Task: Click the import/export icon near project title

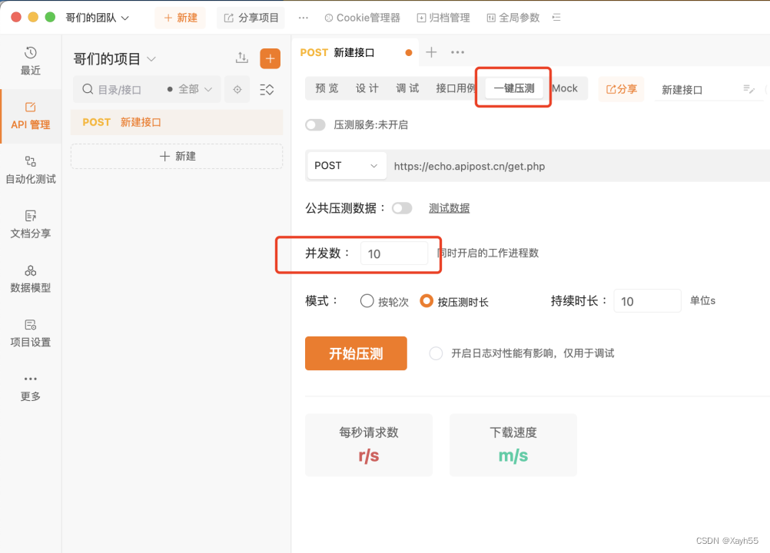Action: [241, 58]
